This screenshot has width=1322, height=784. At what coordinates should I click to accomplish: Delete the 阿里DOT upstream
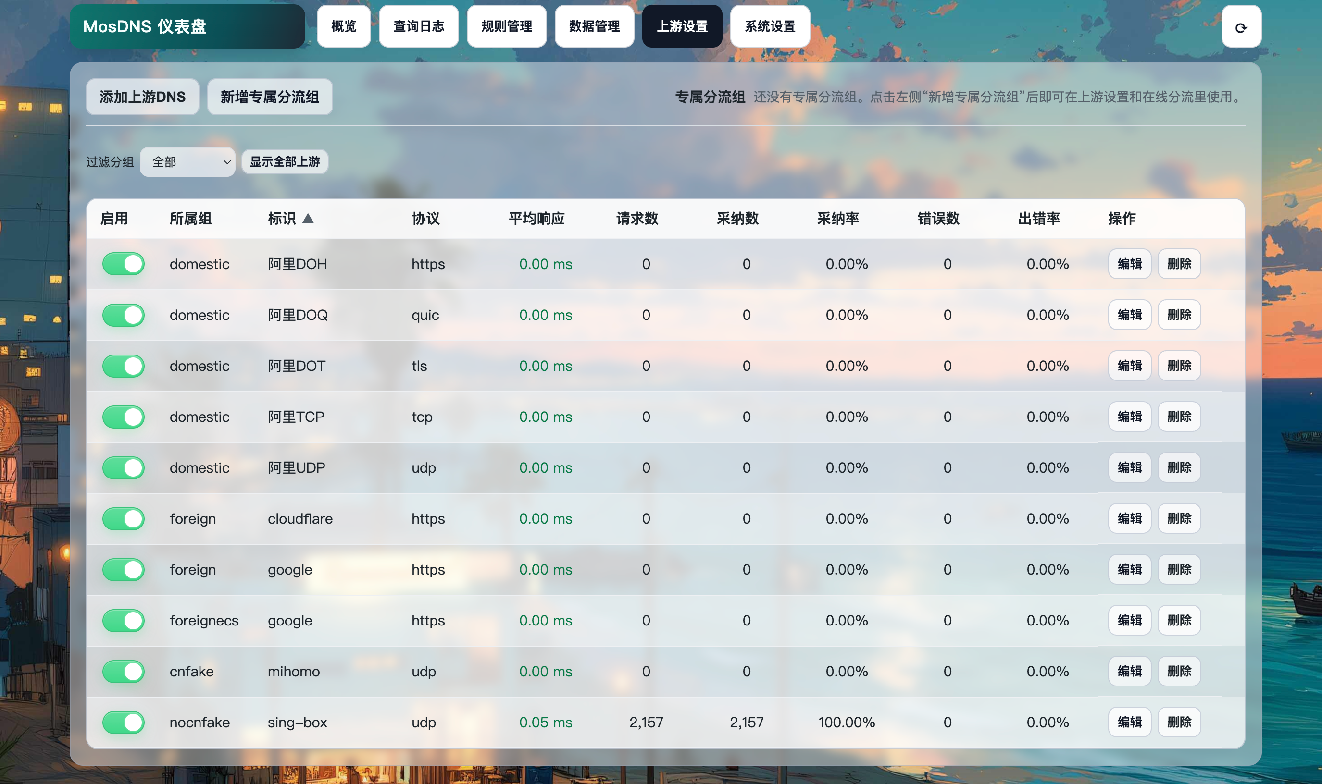[1179, 366]
